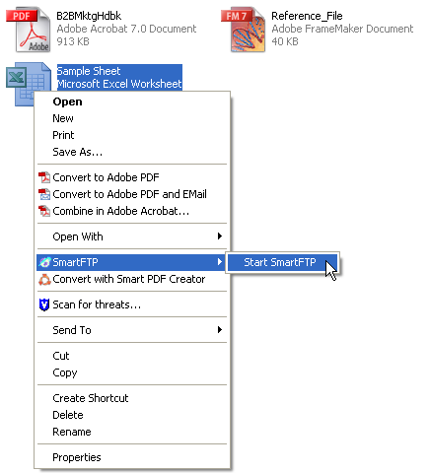
Task: Click the Smart PDF Creator icon
Action: click(x=44, y=279)
